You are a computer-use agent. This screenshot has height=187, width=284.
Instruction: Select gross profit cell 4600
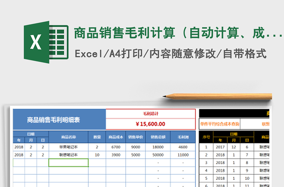(183, 147)
